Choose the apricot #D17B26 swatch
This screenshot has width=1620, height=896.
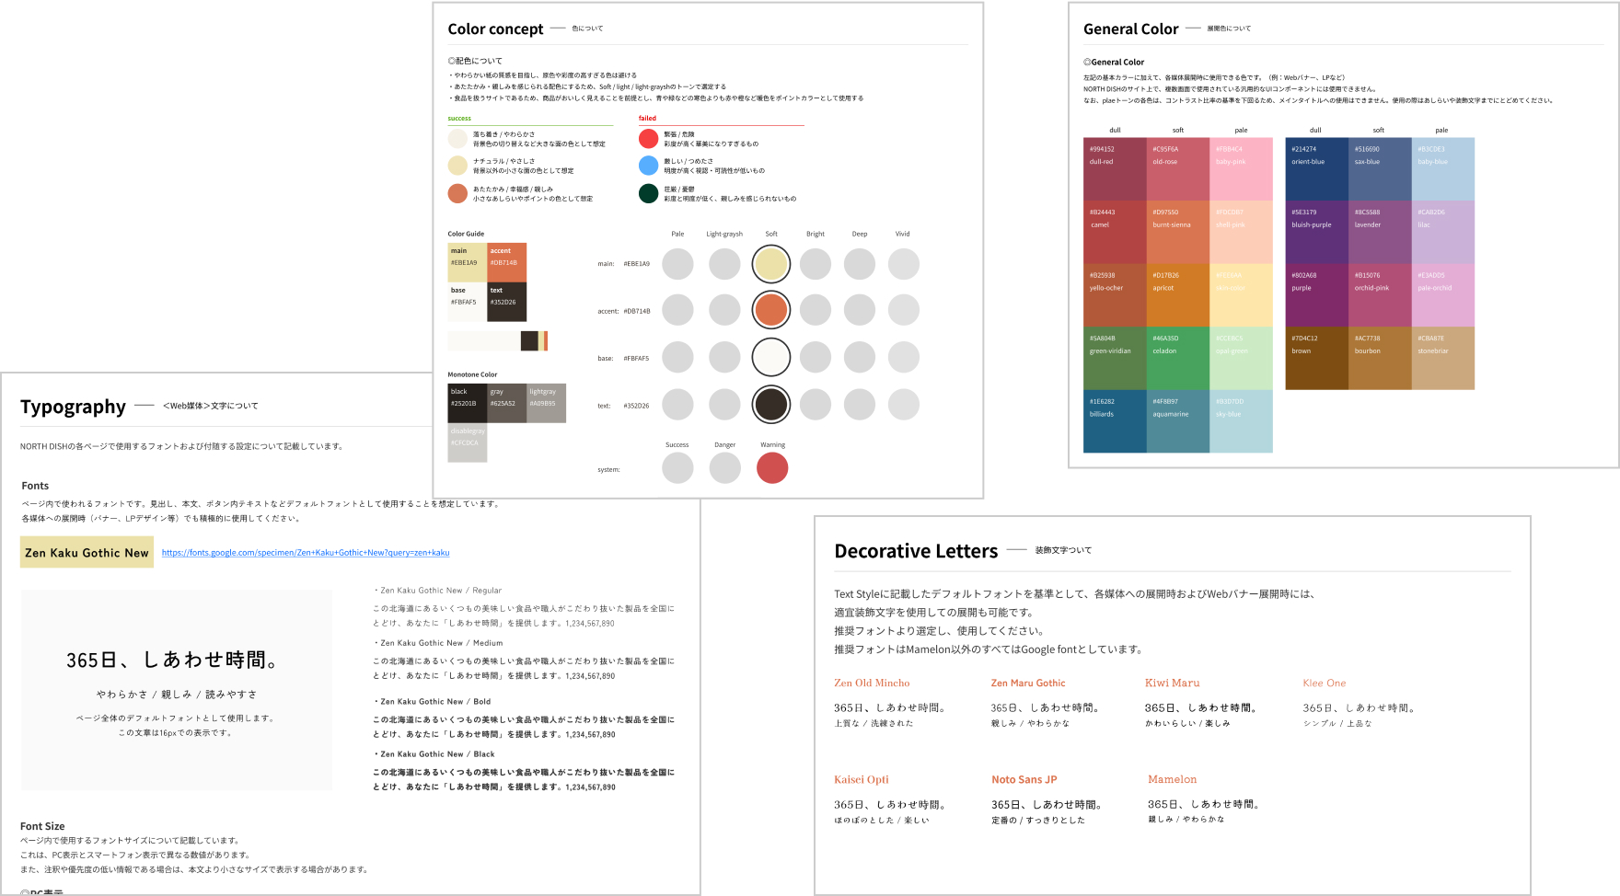click(x=1178, y=295)
